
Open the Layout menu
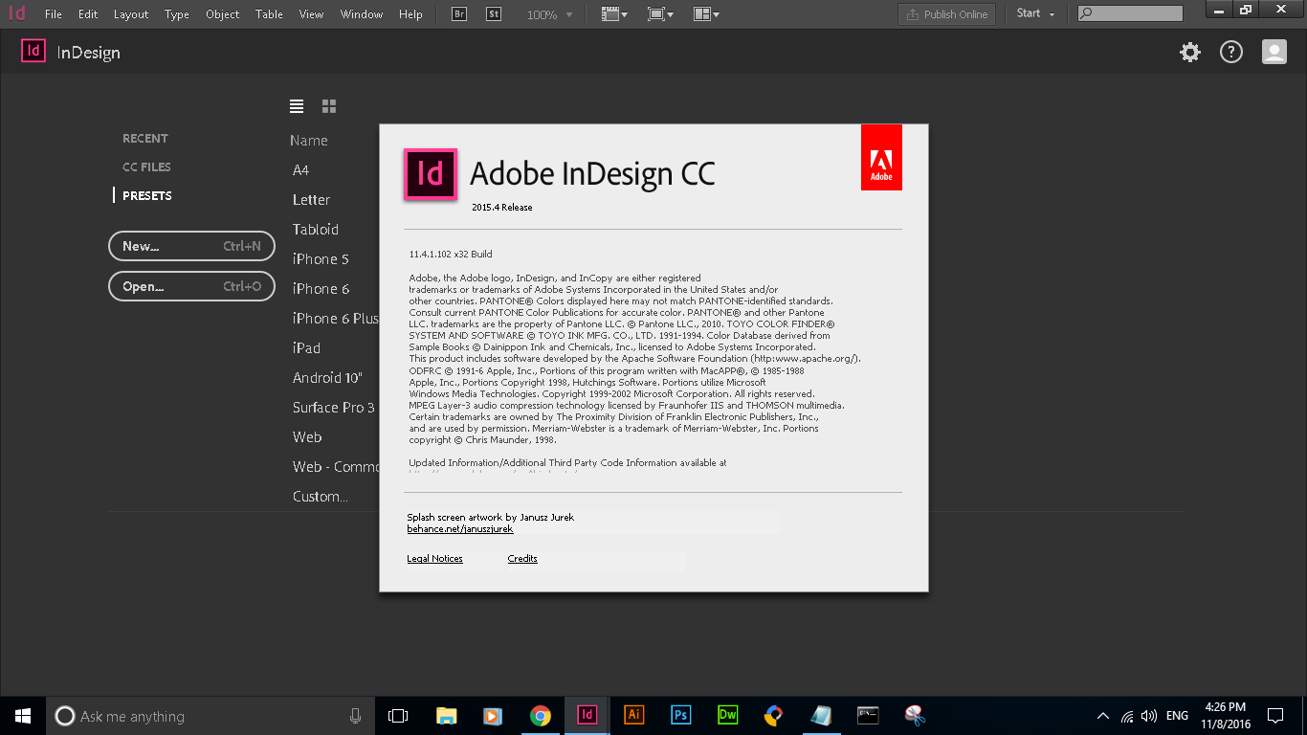[x=131, y=14]
